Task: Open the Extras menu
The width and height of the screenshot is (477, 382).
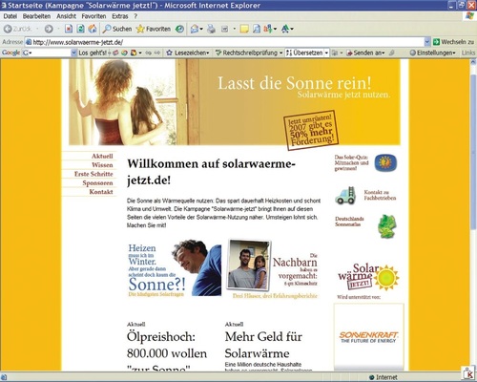Action: point(120,16)
